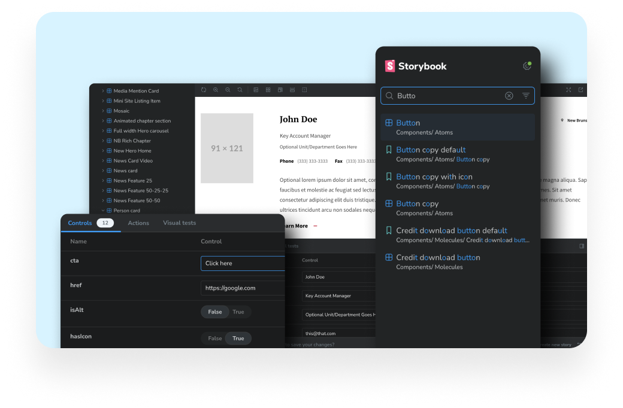Click the Storybook logo
623x408 pixels.
pyautogui.click(x=416, y=66)
